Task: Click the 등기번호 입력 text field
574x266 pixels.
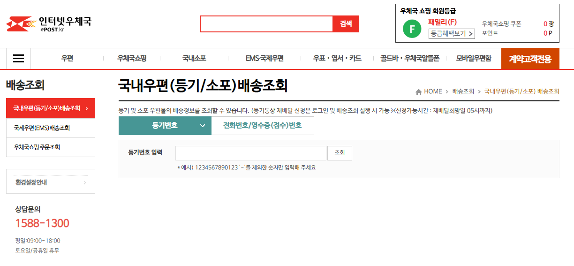Action: pos(251,153)
